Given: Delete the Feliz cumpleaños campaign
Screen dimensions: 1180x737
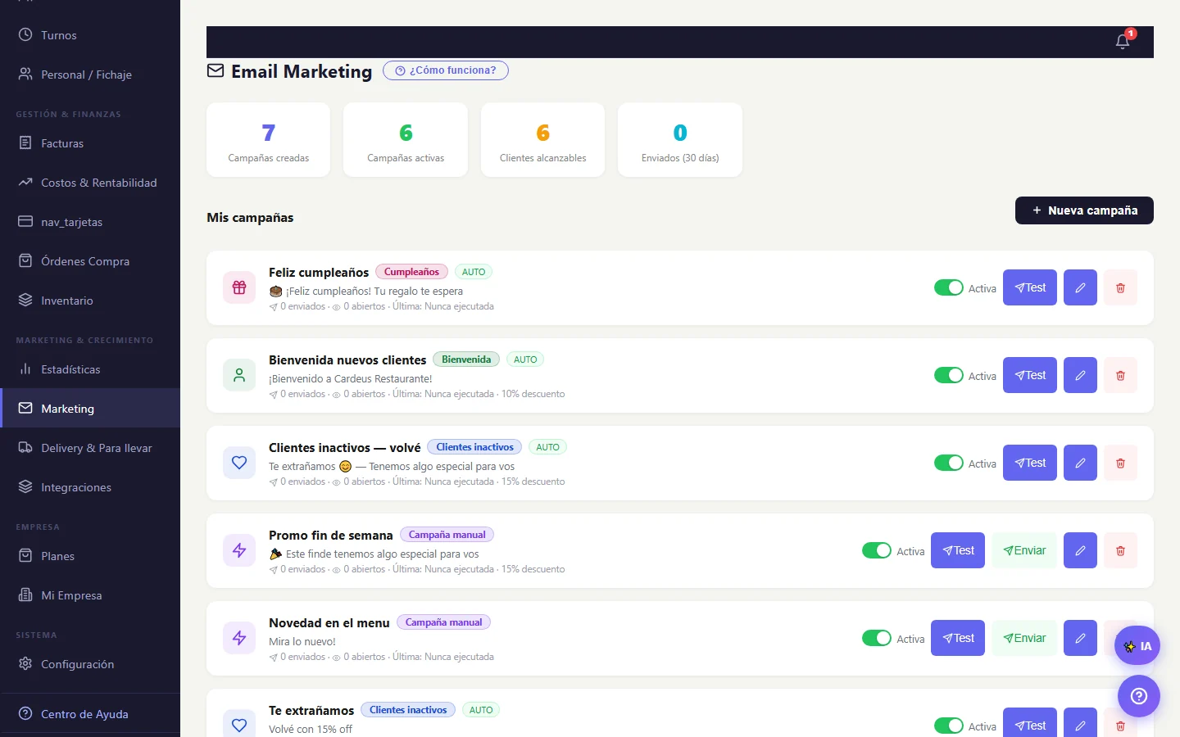Looking at the screenshot, I should 1120,287.
